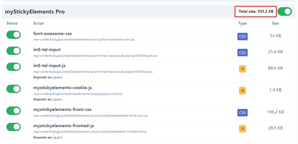Click the CSS badge for font-awesome-css
Viewport: 298px width, 144px height.
pos(242,36)
